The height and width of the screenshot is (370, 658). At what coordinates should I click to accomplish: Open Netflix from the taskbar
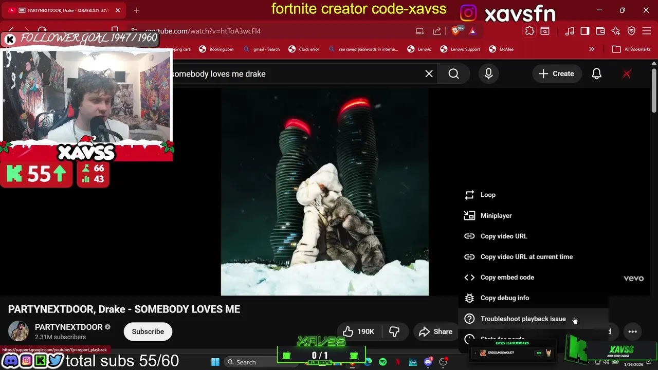point(398,362)
